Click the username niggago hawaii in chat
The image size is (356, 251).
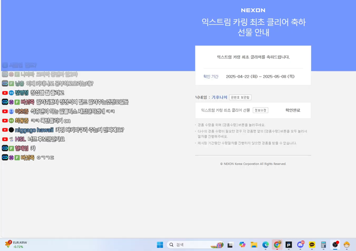[34, 130]
